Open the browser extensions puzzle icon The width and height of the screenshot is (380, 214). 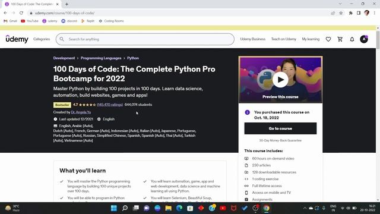pyautogui.click(x=351, y=13)
